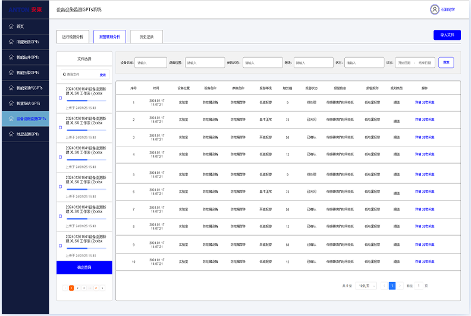
Task: Click 待处理 status in row 1
Action: click(x=312, y=102)
